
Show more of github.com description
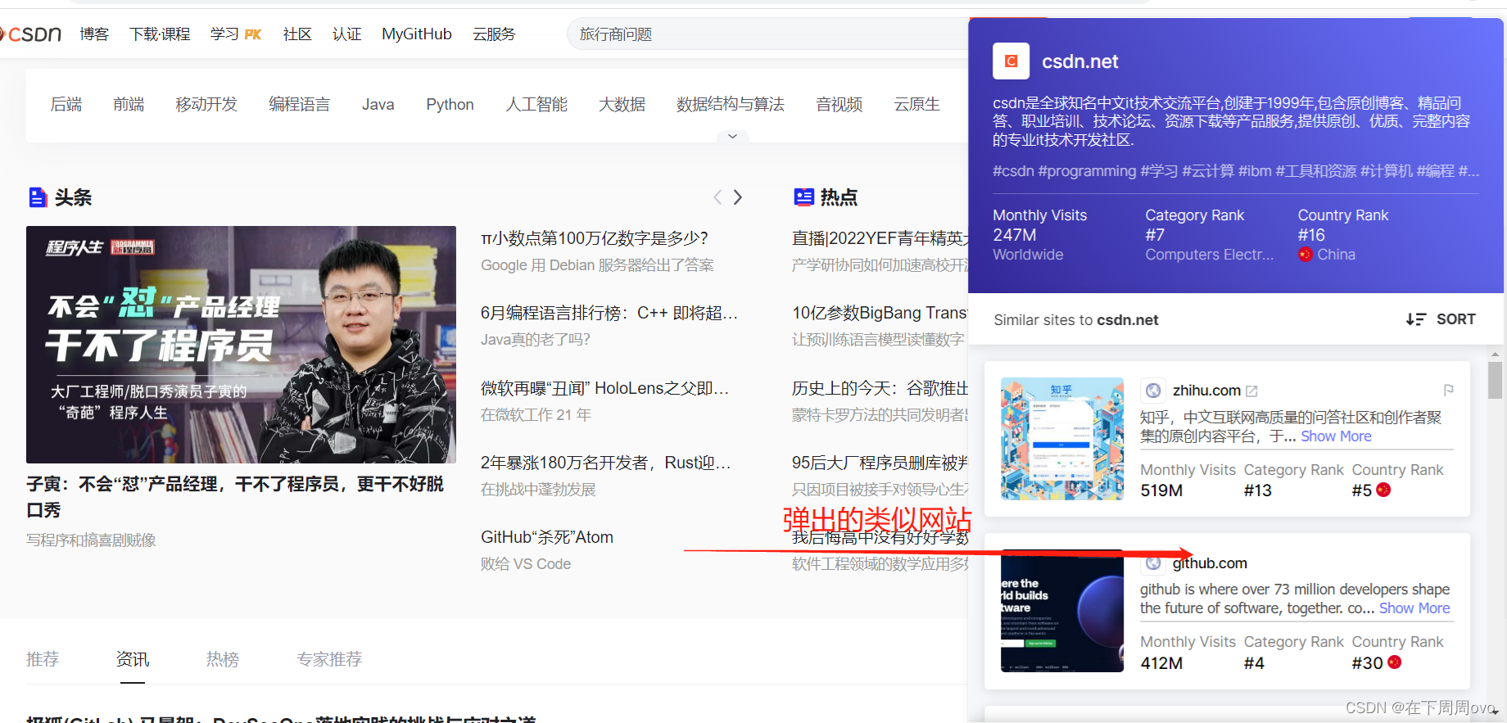click(x=1414, y=608)
